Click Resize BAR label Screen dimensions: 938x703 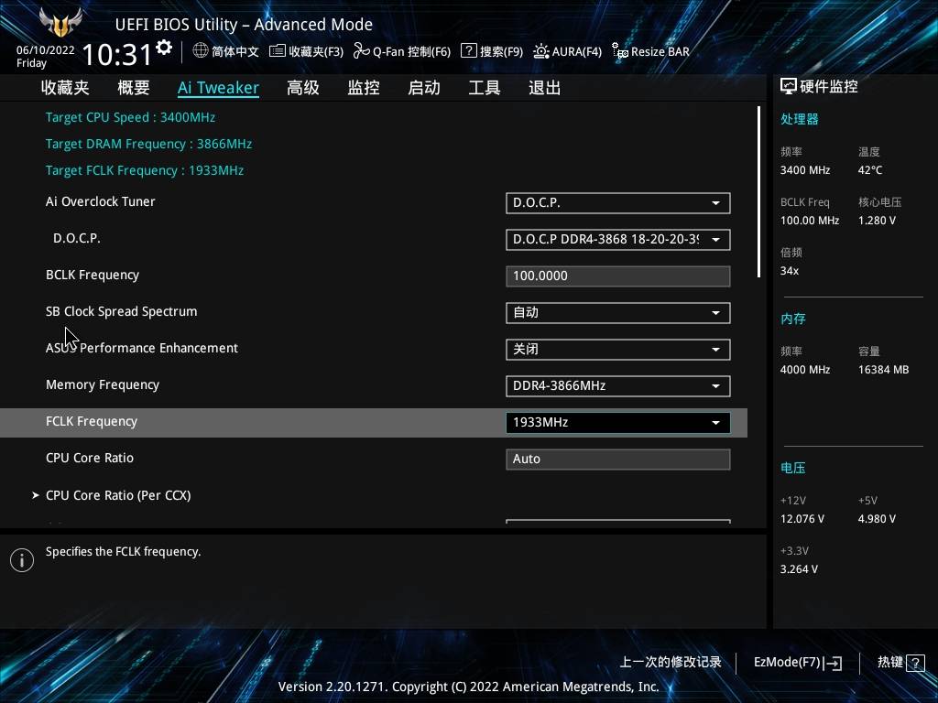click(660, 51)
